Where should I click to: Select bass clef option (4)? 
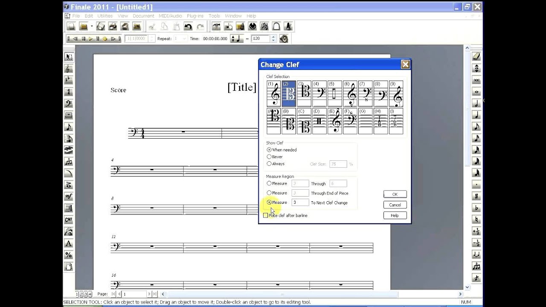coord(319,93)
